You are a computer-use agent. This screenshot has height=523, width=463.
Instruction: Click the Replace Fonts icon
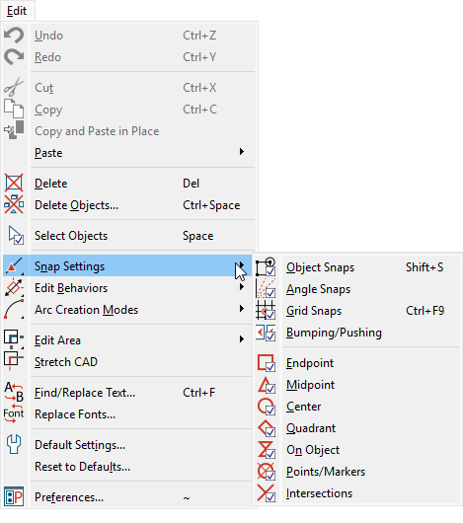14,413
